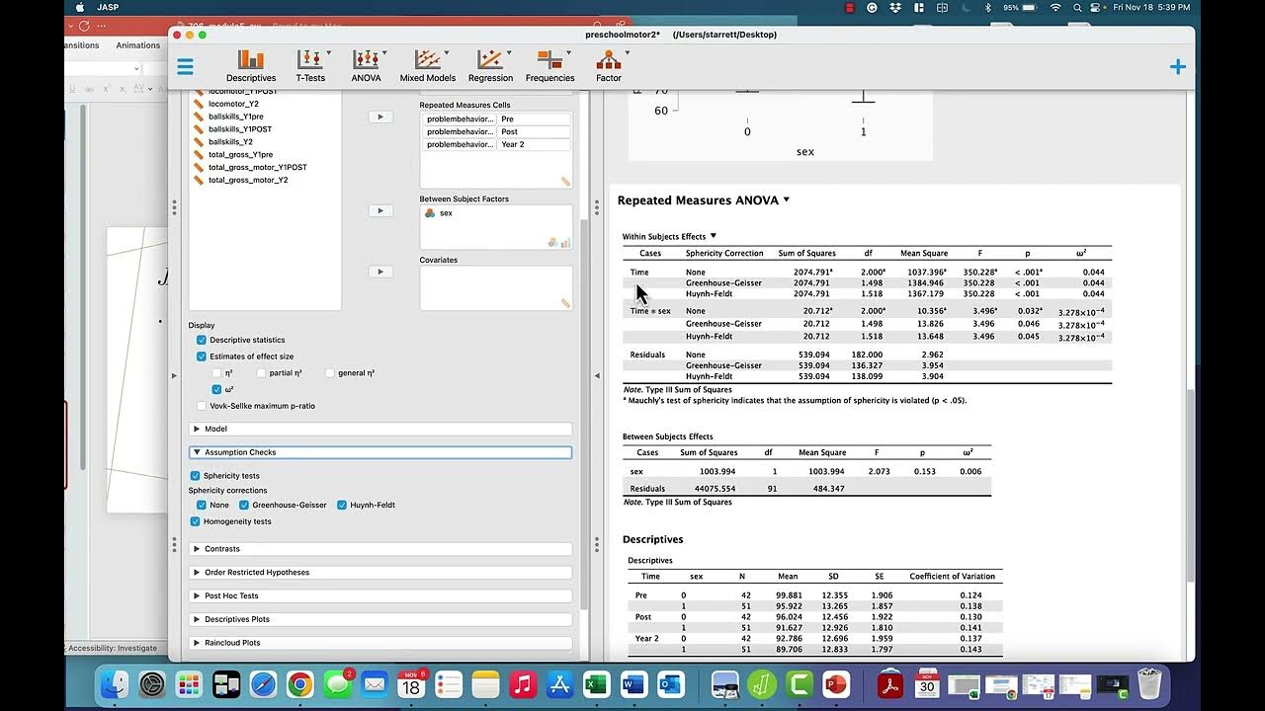
Task: Expand Order Restricted Hypotheses section
Action: 380,572
